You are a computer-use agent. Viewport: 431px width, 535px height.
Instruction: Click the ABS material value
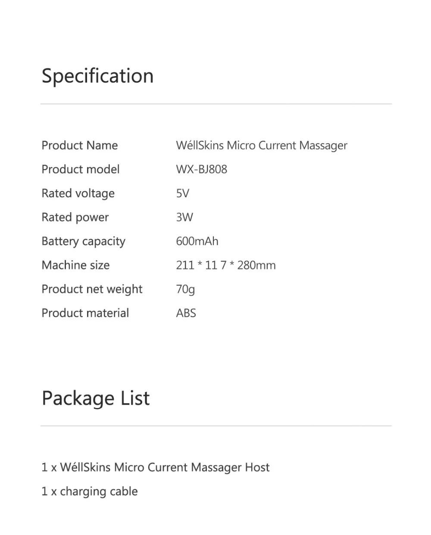click(x=186, y=313)
